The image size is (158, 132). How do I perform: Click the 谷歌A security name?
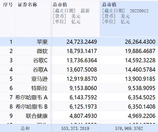(x=40, y=69)
